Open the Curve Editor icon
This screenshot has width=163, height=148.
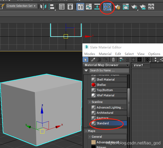[89, 7]
